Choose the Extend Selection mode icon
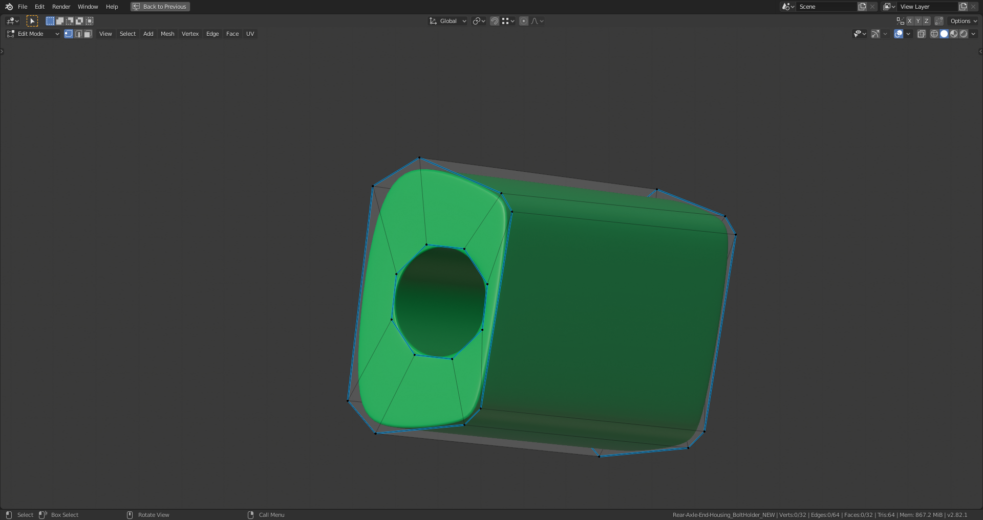Screen dimensions: 983x520 60,21
